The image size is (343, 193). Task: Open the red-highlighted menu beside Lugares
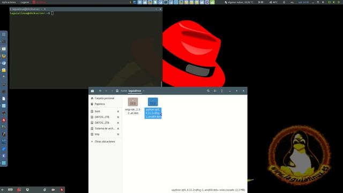coord(39,2)
